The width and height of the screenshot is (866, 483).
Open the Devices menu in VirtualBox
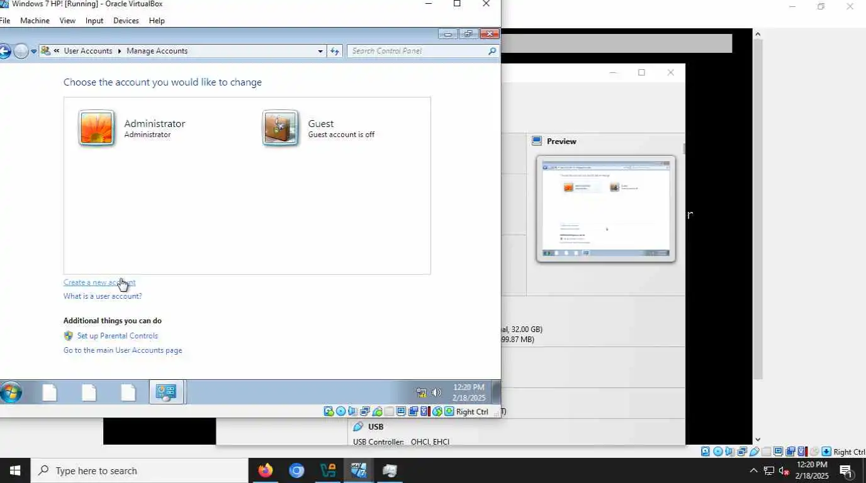[126, 21]
